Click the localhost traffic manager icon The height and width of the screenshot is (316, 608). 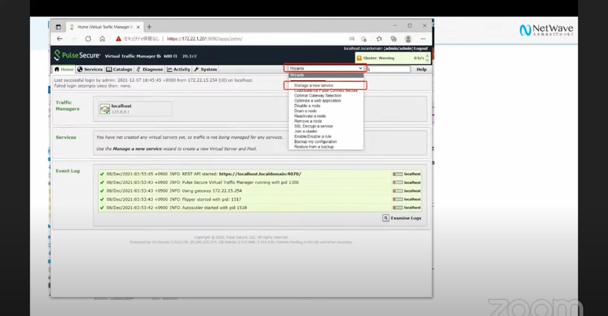(x=104, y=109)
